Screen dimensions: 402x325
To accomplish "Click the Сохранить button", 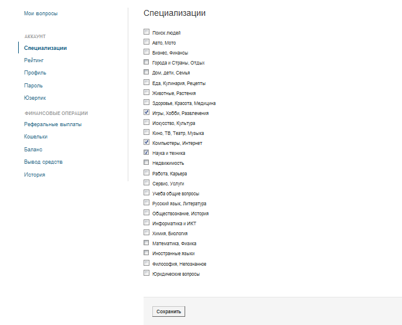I will [169, 312].
